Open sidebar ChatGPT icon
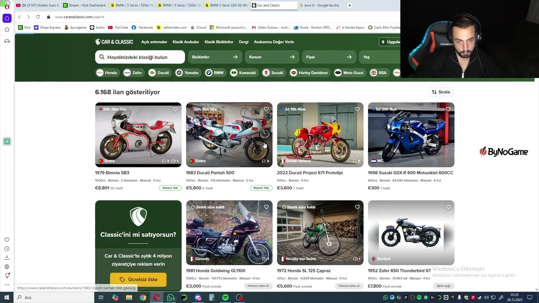The height and width of the screenshot is (303, 539). [x=7, y=141]
